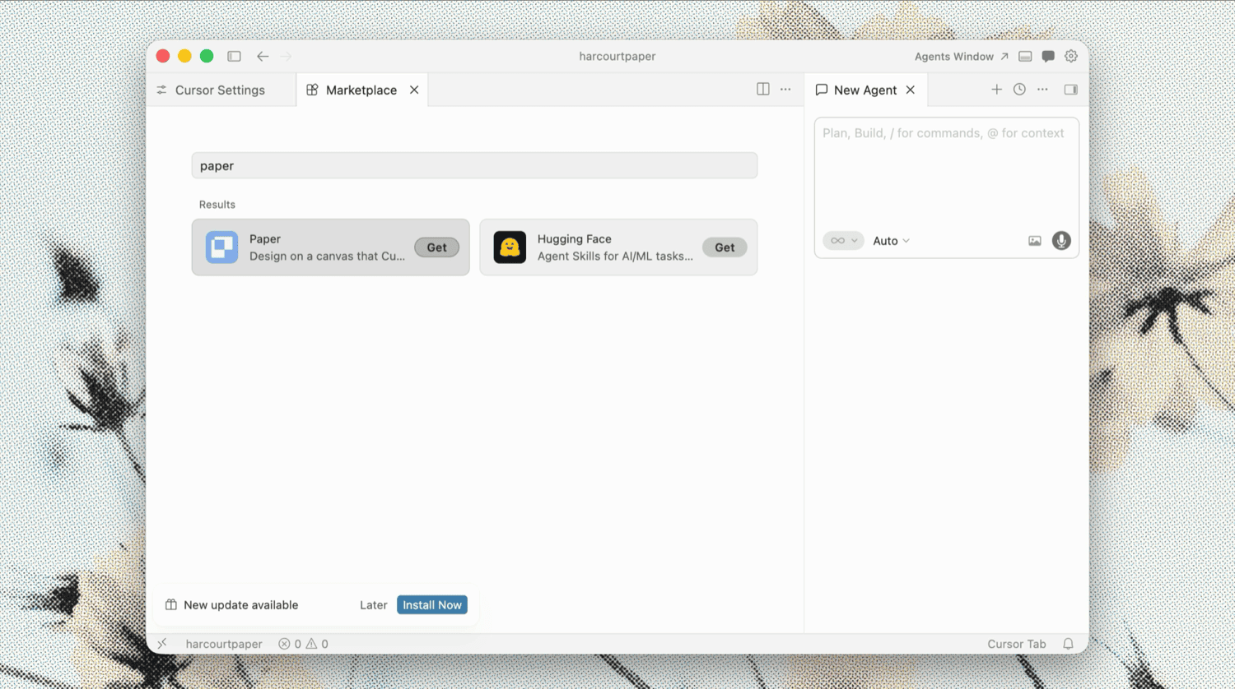Toggle the primary sidebar icon in title bar

234,56
